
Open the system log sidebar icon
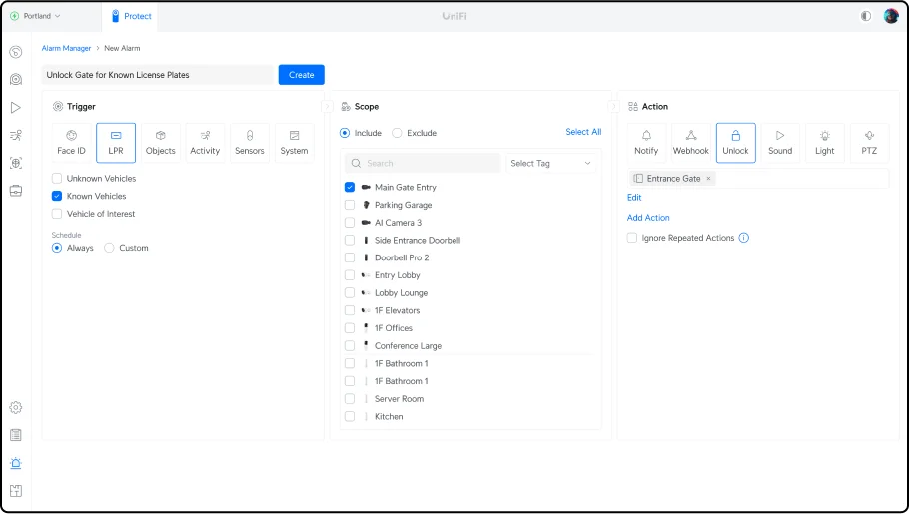point(16,435)
